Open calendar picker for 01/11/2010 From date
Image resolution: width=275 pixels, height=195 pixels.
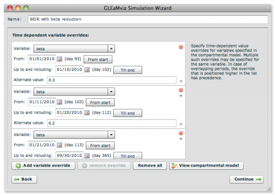click(x=60, y=102)
